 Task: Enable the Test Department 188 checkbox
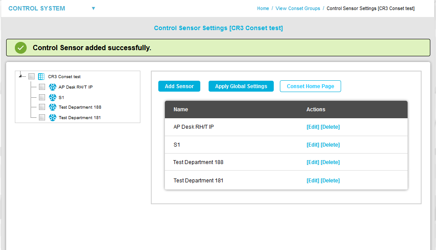42,107
